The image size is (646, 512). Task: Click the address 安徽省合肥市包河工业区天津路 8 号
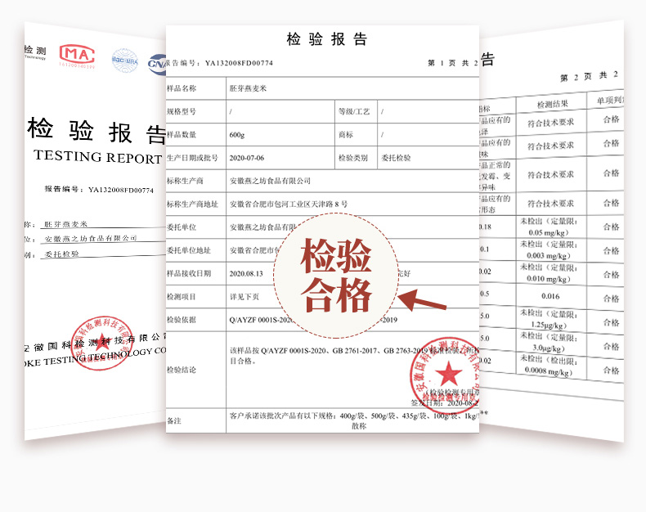coord(289,204)
